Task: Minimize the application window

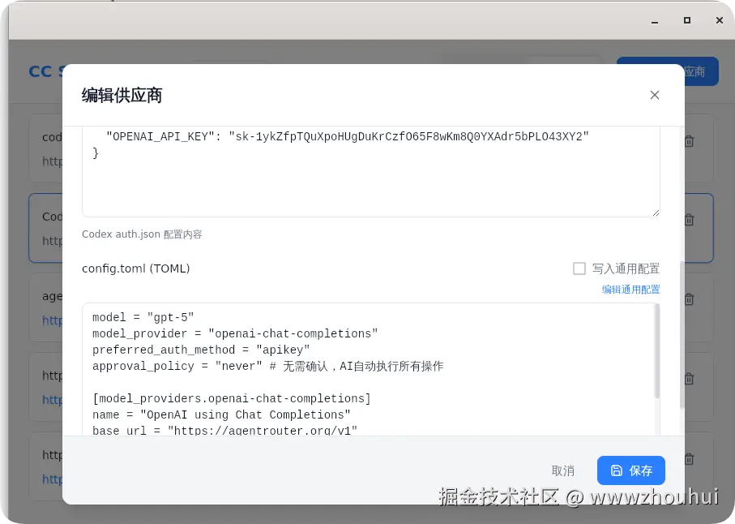Action: click(x=655, y=20)
